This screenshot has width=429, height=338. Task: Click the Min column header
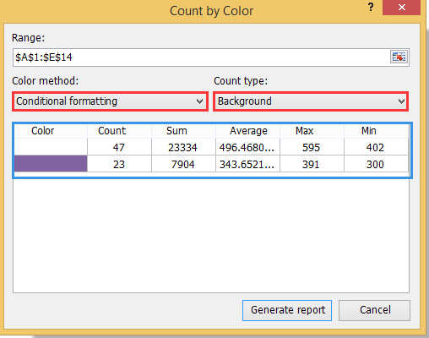tap(369, 131)
